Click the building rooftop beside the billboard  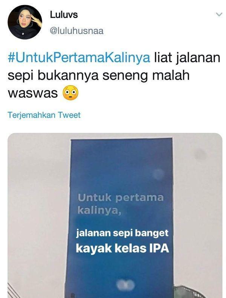(x=190, y=292)
